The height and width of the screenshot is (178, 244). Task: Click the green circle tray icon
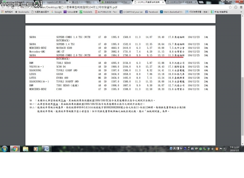[x=201, y=149]
